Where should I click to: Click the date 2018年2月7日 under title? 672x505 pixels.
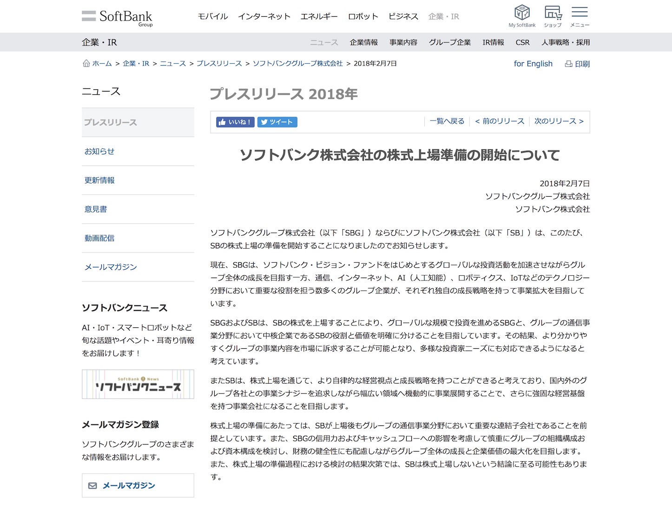[x=565, y=183]
